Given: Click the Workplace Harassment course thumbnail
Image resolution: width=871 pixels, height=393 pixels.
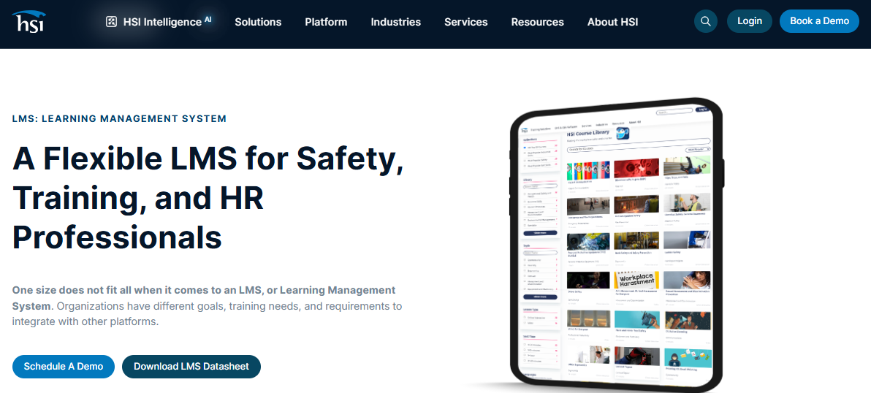Looking at the screenshot, I should pos(636,279).
